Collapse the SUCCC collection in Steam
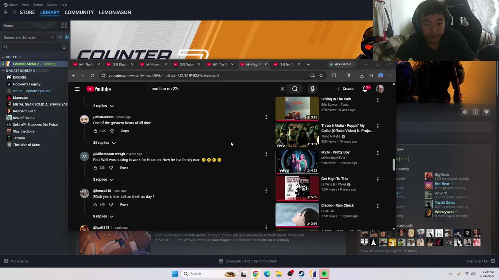 (4, 57)
